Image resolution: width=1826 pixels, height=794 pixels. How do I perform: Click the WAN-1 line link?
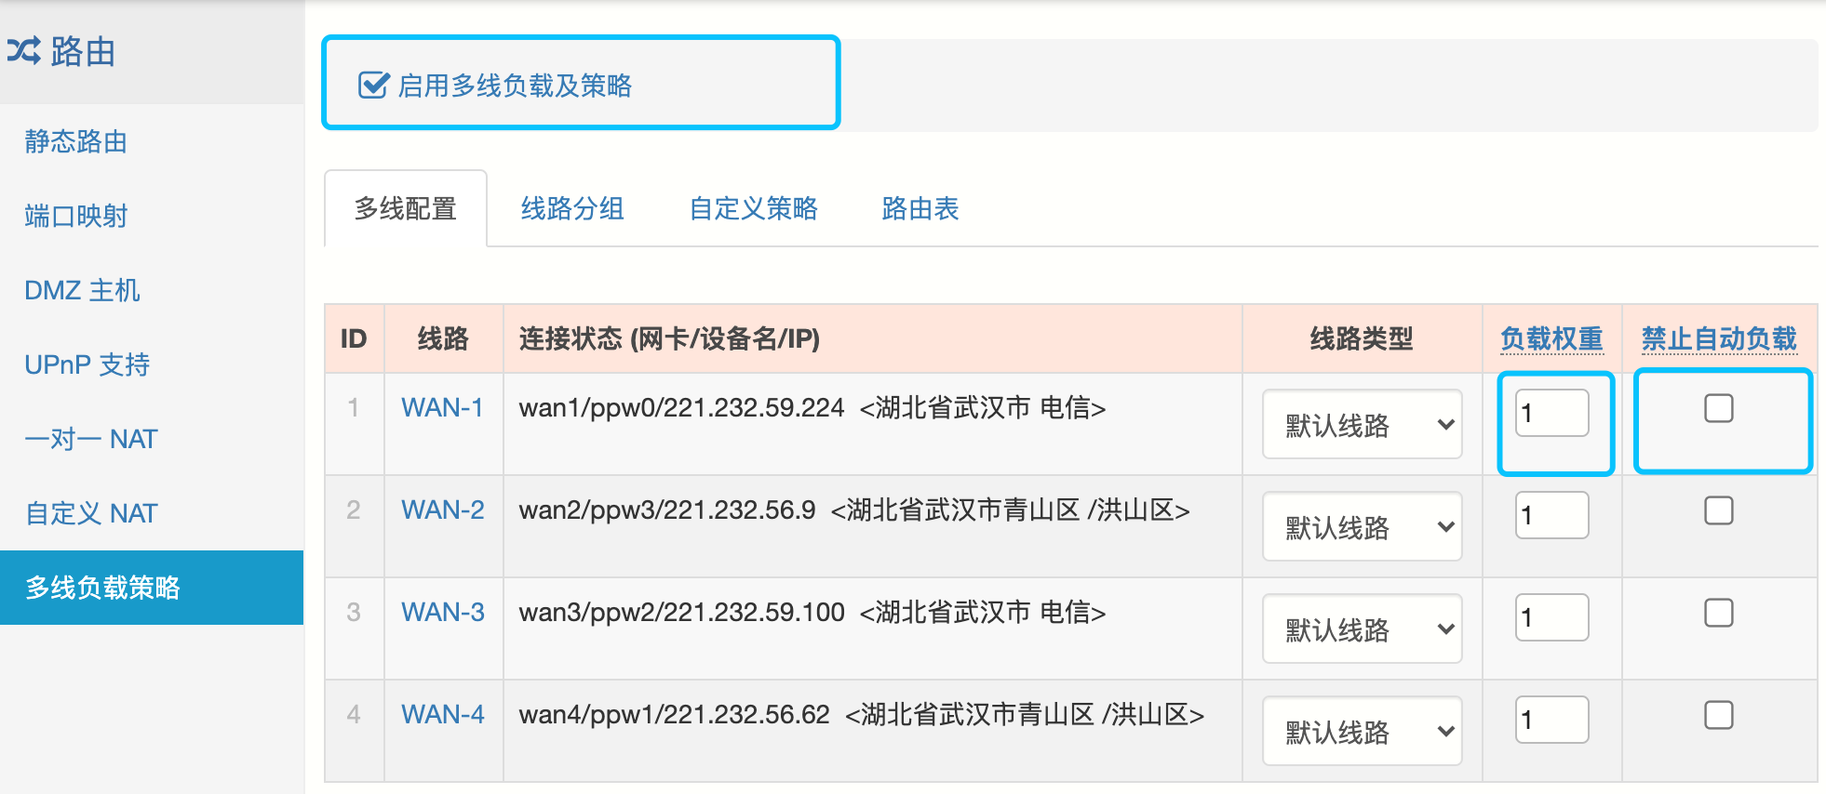click(x=442, y=408)
